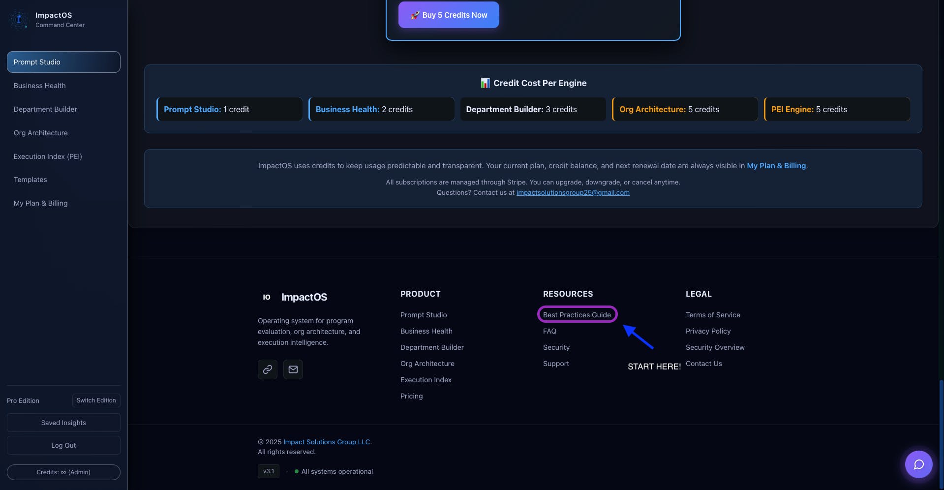Click the Prompt Studio 1 credit card
Image resolution: width=944 pixels, height=490 pixels.
point(229,109)
